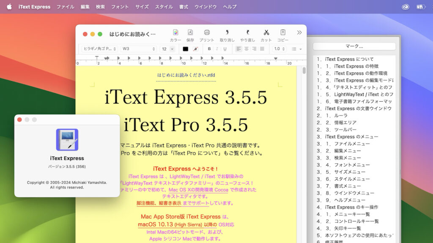Screen dimensions: 433x243
Task: Copy text using the コピー toolbar icon
Action: click(x=282, y=33)
